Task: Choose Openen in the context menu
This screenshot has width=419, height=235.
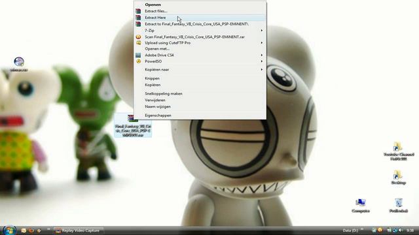Action: (200, 5)
